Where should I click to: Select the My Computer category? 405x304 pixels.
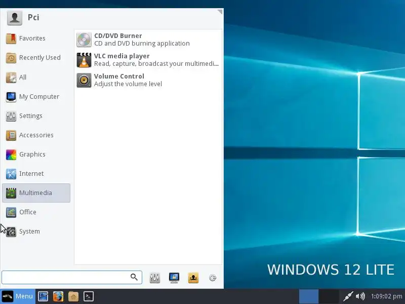[x=36, y=96]
